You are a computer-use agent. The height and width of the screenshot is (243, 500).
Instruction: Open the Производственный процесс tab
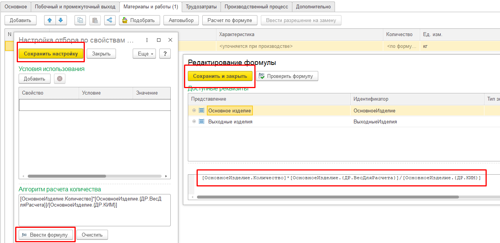coord(257,6)
